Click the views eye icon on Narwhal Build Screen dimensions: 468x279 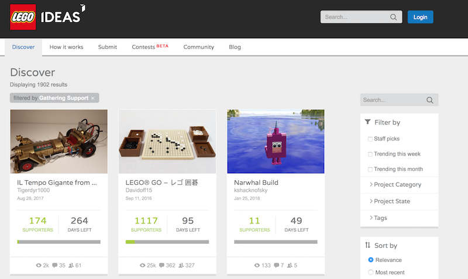click(257, 266)
